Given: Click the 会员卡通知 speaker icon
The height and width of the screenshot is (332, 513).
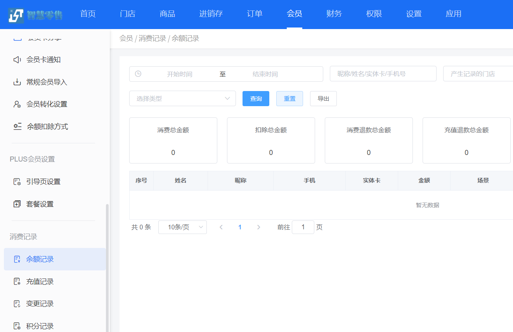Looking at the screenshot, I should coord(17,60).
